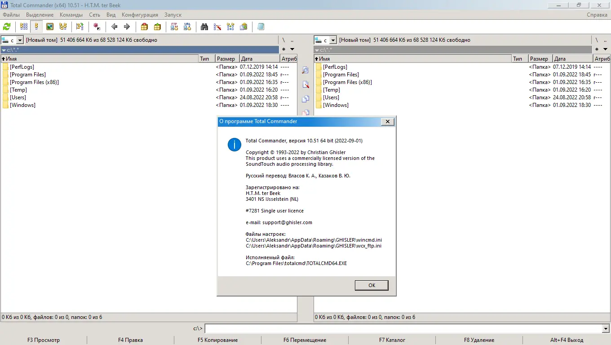611x345 pixels.
Task: Open the right panel directory history arrow
Action: pos(605,49)
